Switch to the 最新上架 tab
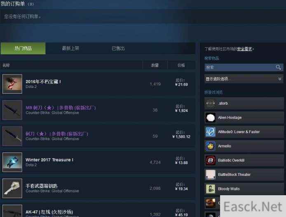The height and width of the screenshot is (217, 286). tap(70, 48)
